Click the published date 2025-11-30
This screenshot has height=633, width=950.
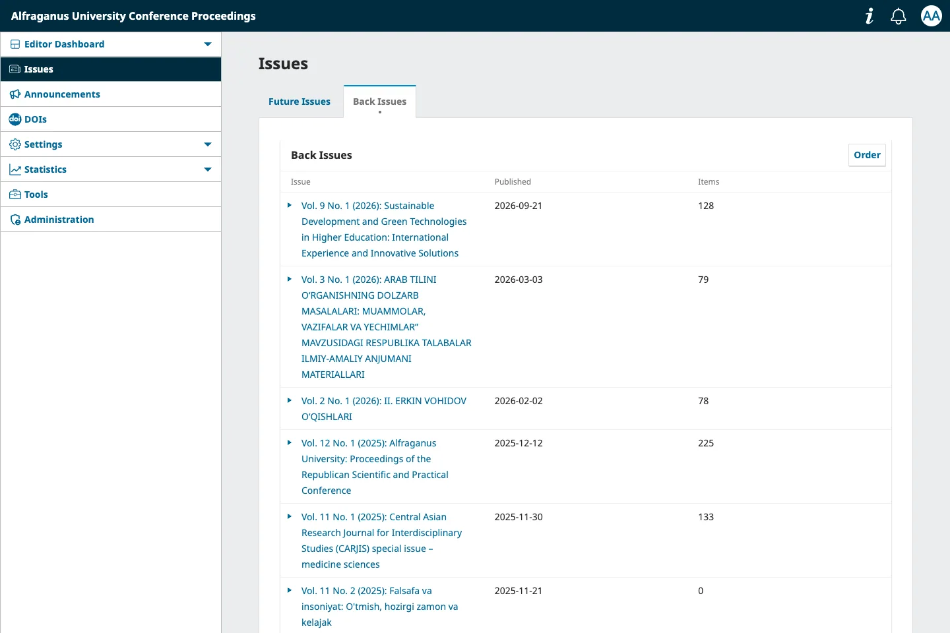(x=519, y=517)
